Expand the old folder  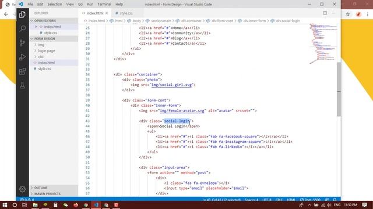(41, 57)
